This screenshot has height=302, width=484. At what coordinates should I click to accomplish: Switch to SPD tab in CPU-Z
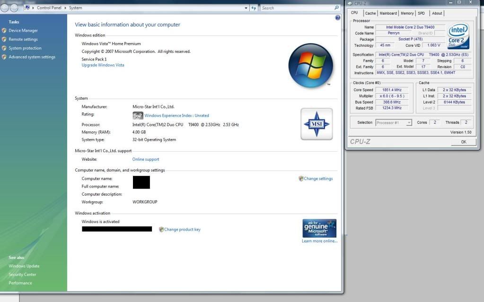point(422,13)
